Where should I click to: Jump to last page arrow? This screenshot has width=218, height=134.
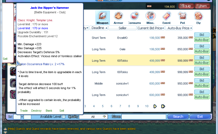click(163, 106)
